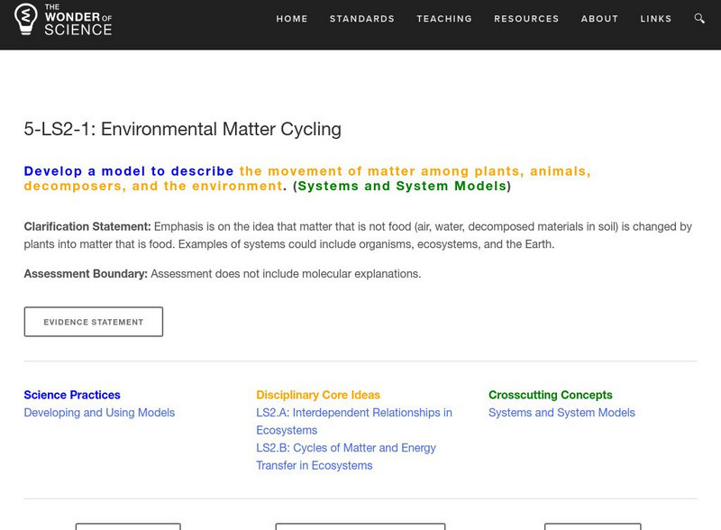Open the LINKS menu item
This screenshot has width=721, height=530.
[x=657, y=18]
